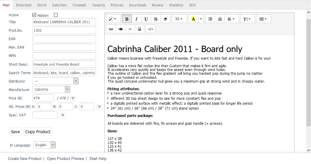Image resolution: width=311 pixels, height=164 pixels.
Task: Insert a horizontal rule
Action: click(130, 29)
